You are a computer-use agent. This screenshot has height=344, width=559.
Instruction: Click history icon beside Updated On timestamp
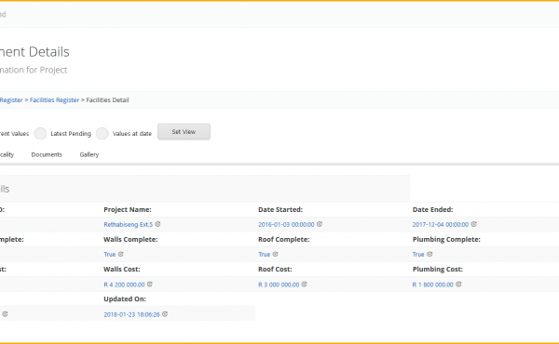[165, 314]
